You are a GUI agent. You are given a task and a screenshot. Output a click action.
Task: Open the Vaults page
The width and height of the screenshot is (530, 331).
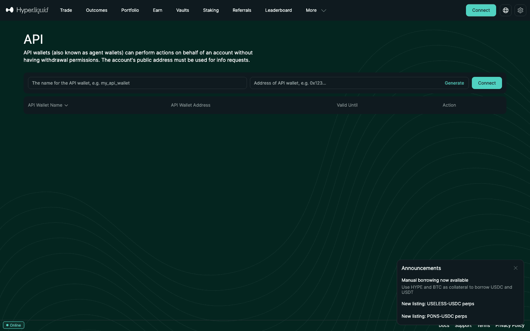coord(183,10)
